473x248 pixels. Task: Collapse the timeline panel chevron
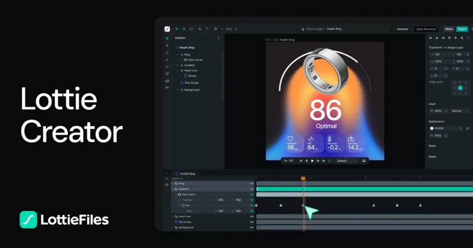166,173
